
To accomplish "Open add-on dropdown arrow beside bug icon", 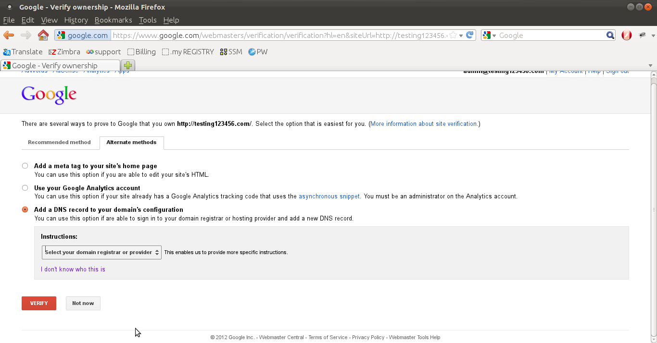I will point(653,36).
